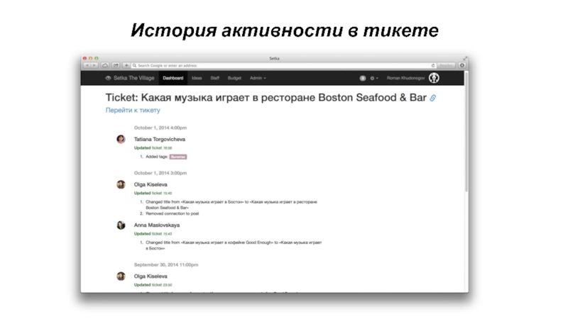Grab the vertical page scrollbar
Screen dimensions: 568x319
point(466,132)
